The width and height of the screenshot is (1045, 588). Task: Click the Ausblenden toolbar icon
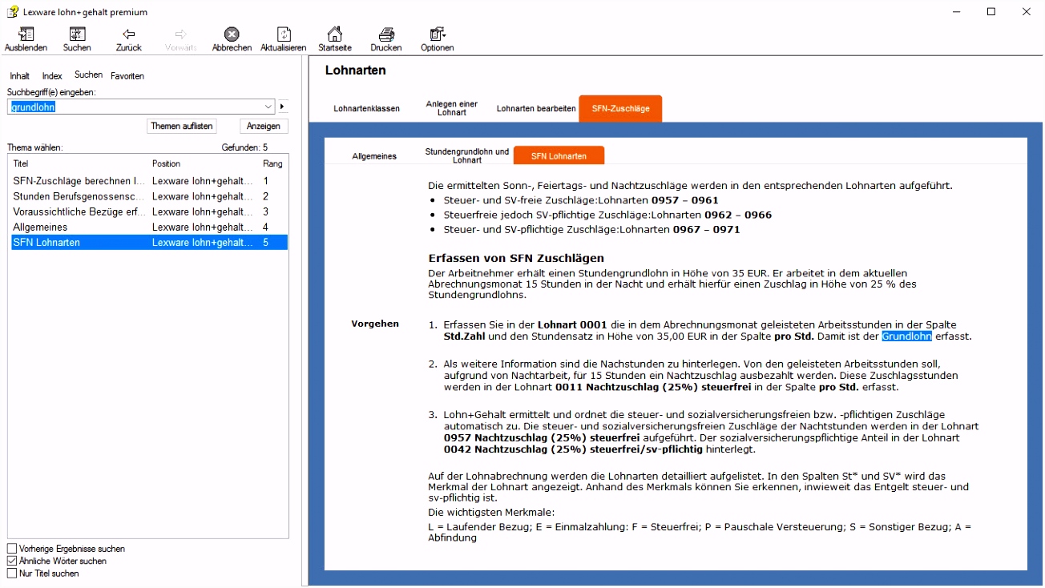[x=26, y=34]
